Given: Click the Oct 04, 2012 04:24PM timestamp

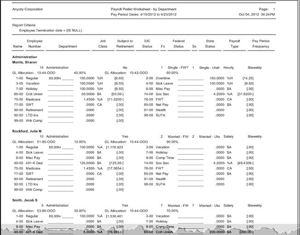Looking at the screenshot, I should pos(257,14).
